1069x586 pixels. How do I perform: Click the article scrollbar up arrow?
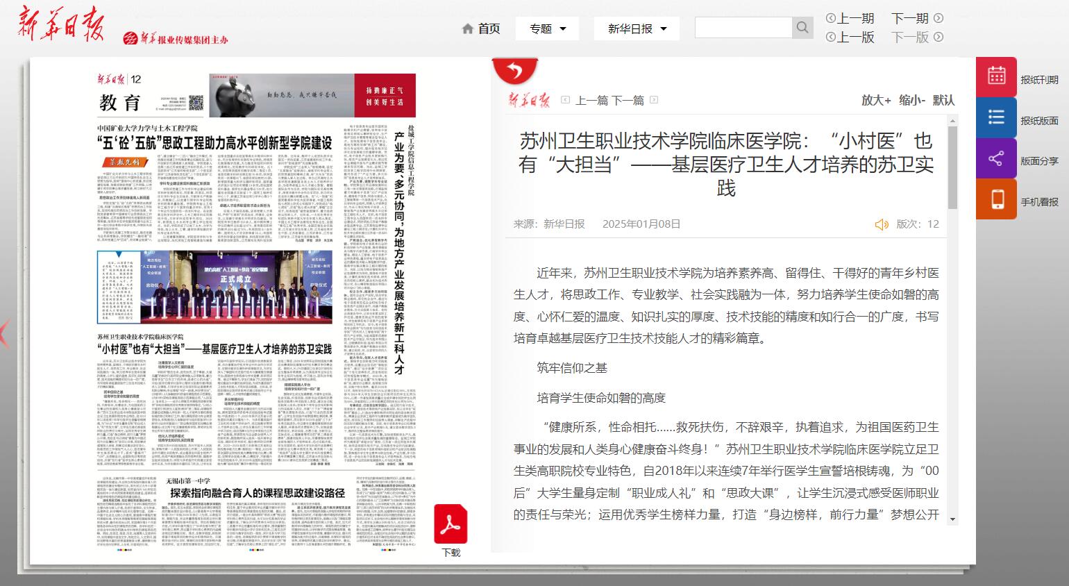[952, 121]
